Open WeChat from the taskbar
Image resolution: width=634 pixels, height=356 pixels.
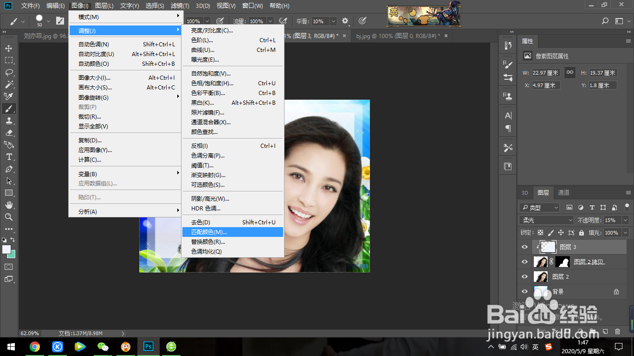point(103,346)
